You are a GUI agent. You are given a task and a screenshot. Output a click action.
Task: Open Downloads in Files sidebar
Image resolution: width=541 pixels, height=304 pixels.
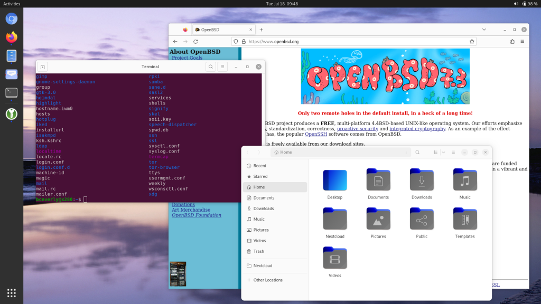coord(275,208)
